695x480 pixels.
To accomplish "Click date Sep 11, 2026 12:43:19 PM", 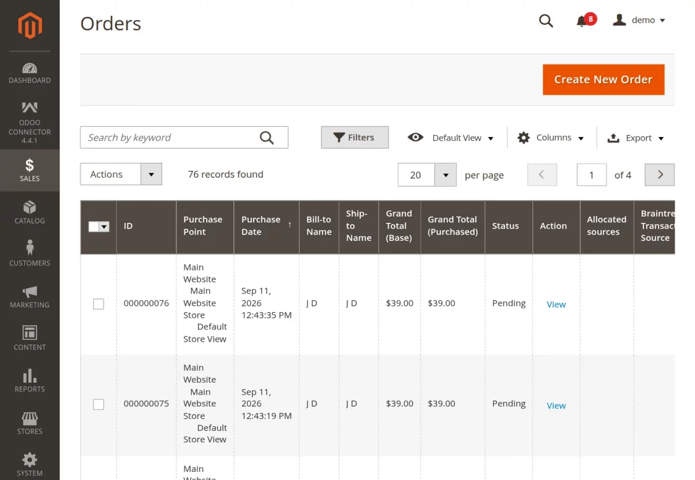I will 266,404.
